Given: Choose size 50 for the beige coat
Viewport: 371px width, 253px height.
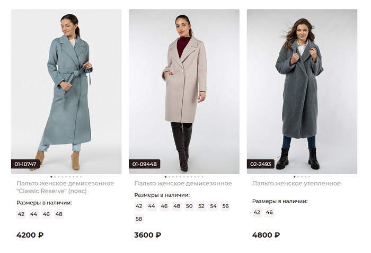Looking at the screenshot, I should coord(189,206).
